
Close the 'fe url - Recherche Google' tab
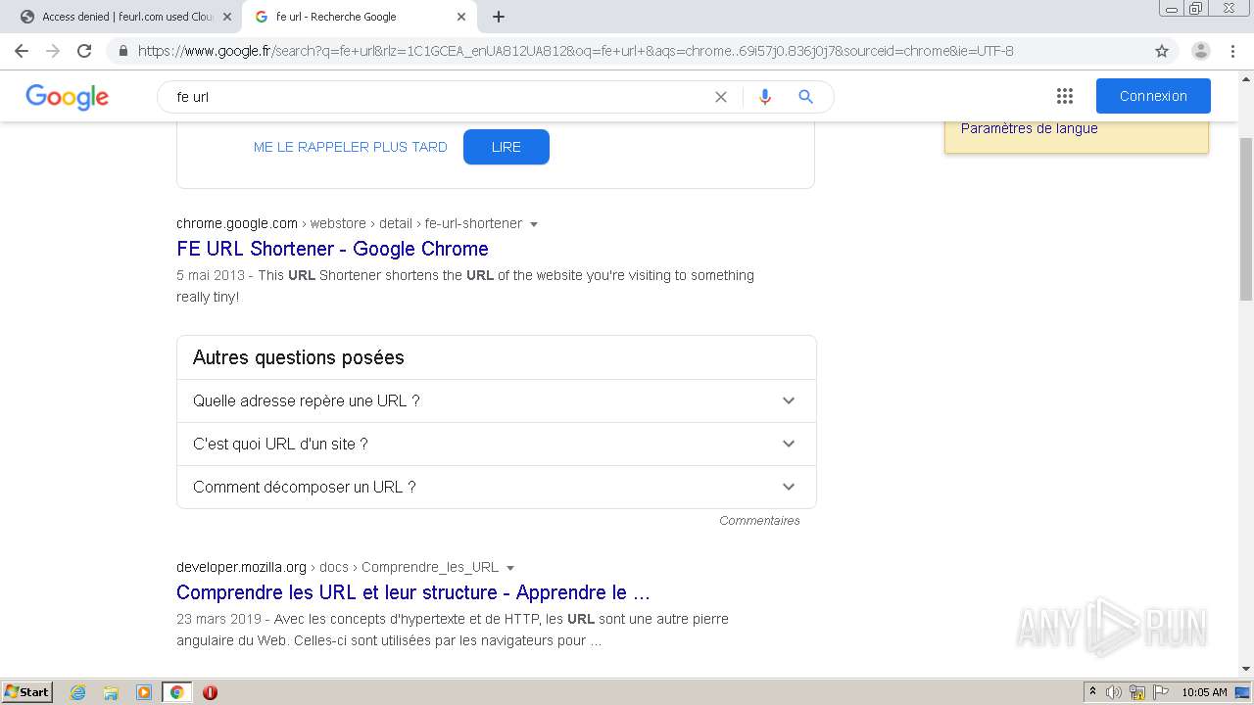pyautogui.click(x=461, y=17)
